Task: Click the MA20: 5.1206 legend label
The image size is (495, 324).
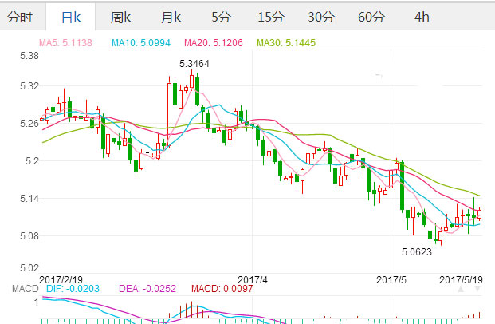Action: (214, 42)
